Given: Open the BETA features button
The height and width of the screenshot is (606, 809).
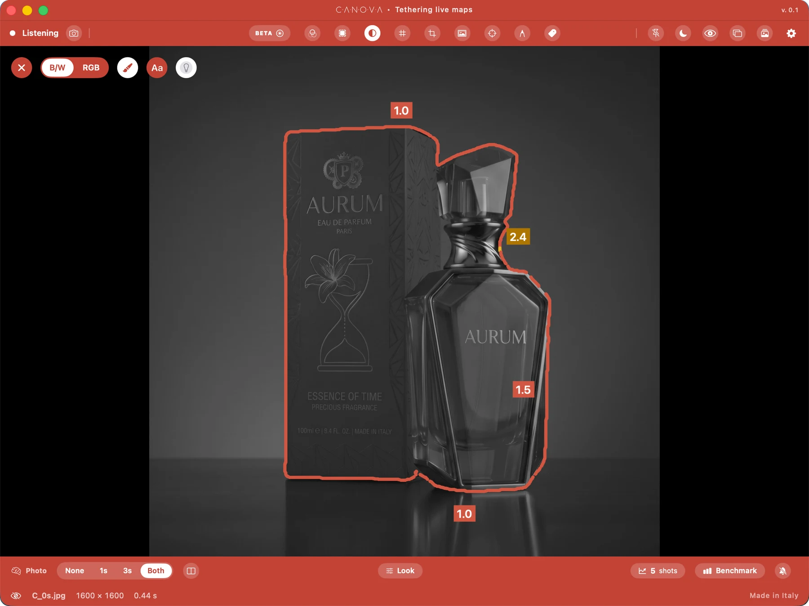Looking at the screenshot, I should [269, 33].
